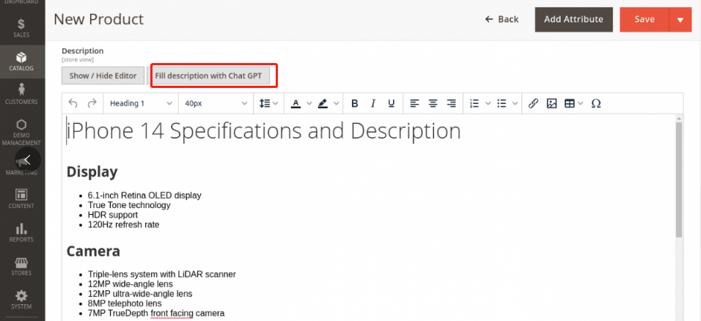Undo the last editor change

pos(73,104)
